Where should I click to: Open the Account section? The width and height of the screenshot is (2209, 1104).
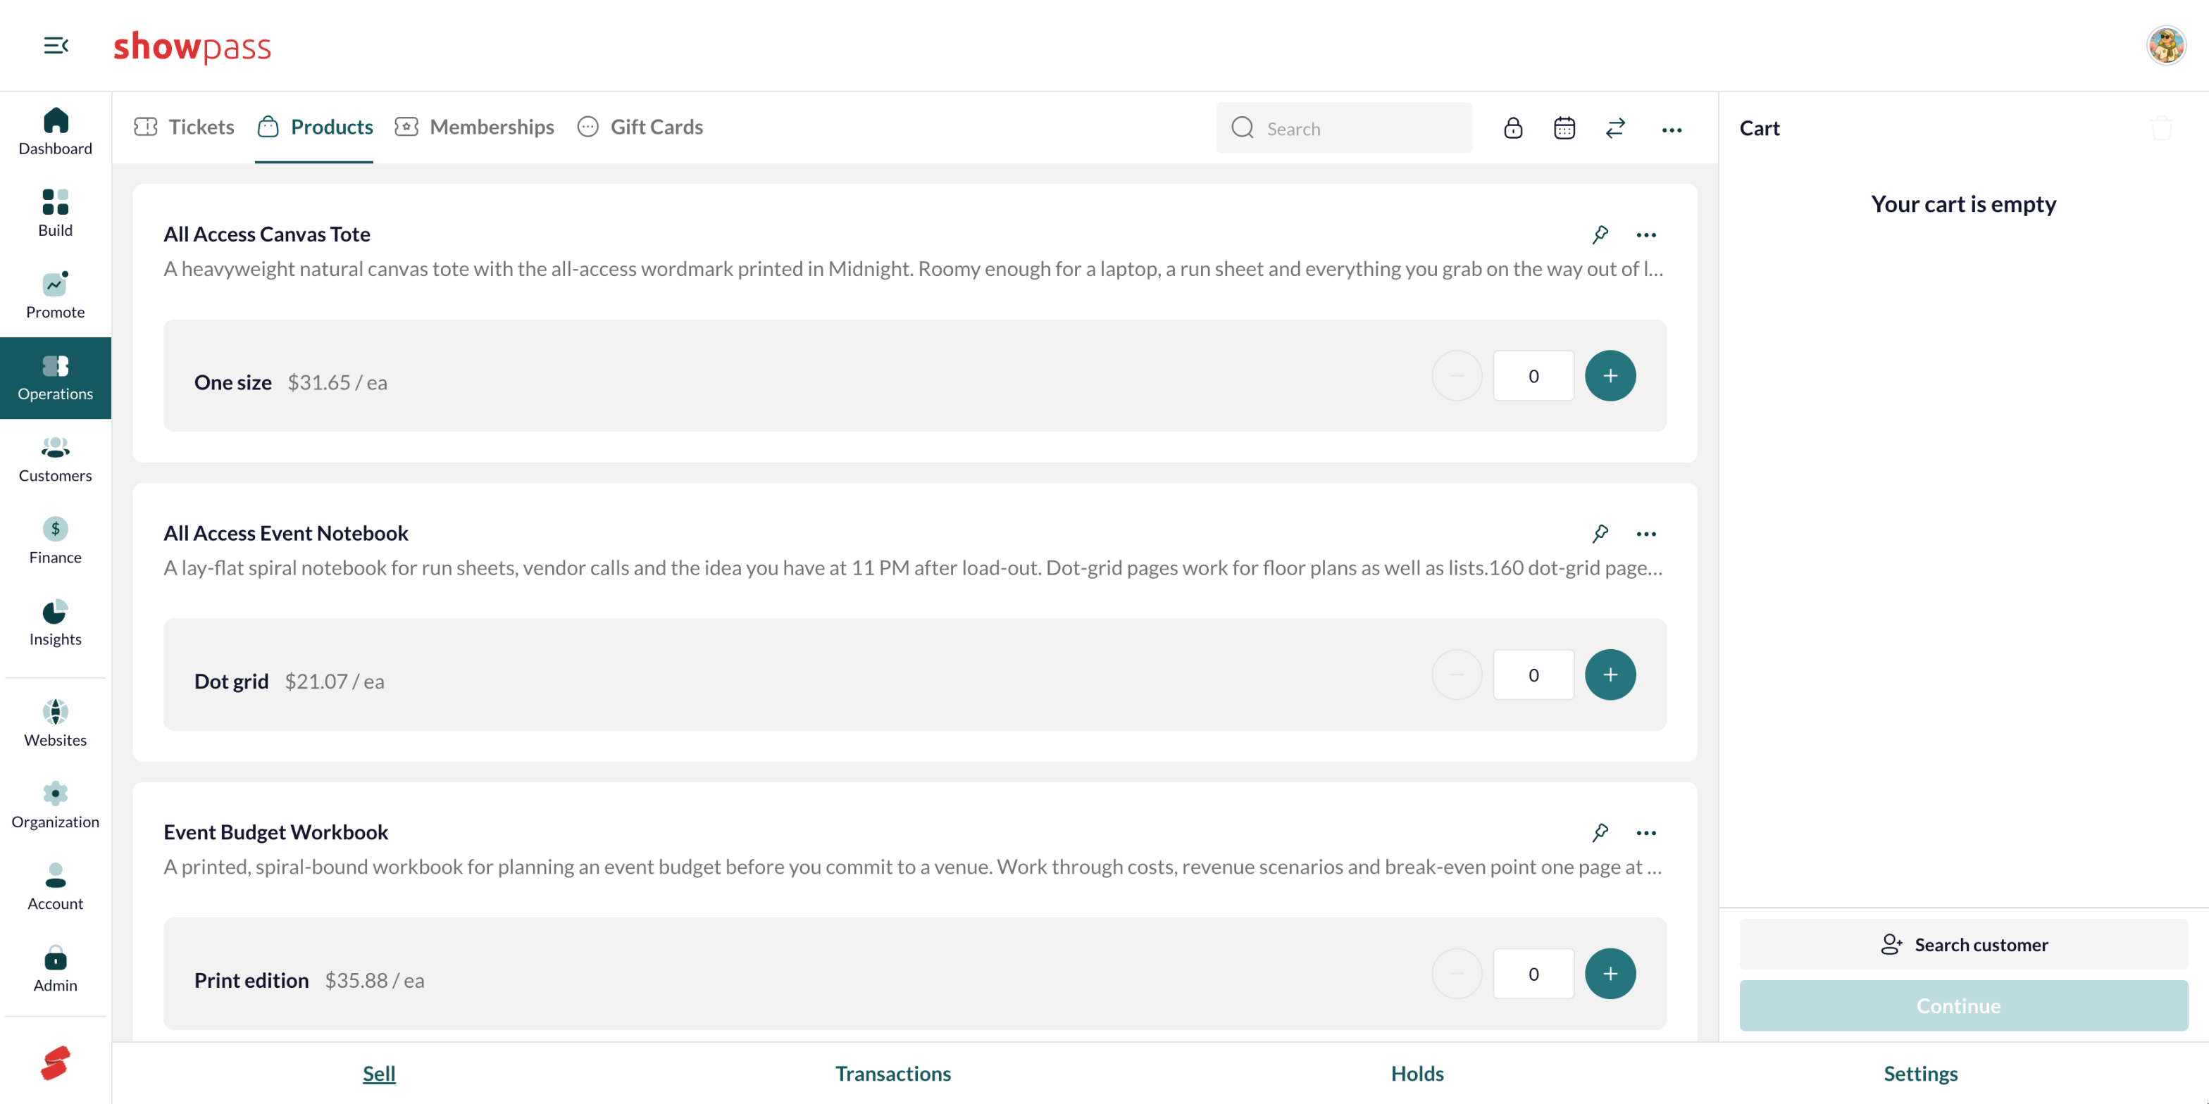point(56,887)
